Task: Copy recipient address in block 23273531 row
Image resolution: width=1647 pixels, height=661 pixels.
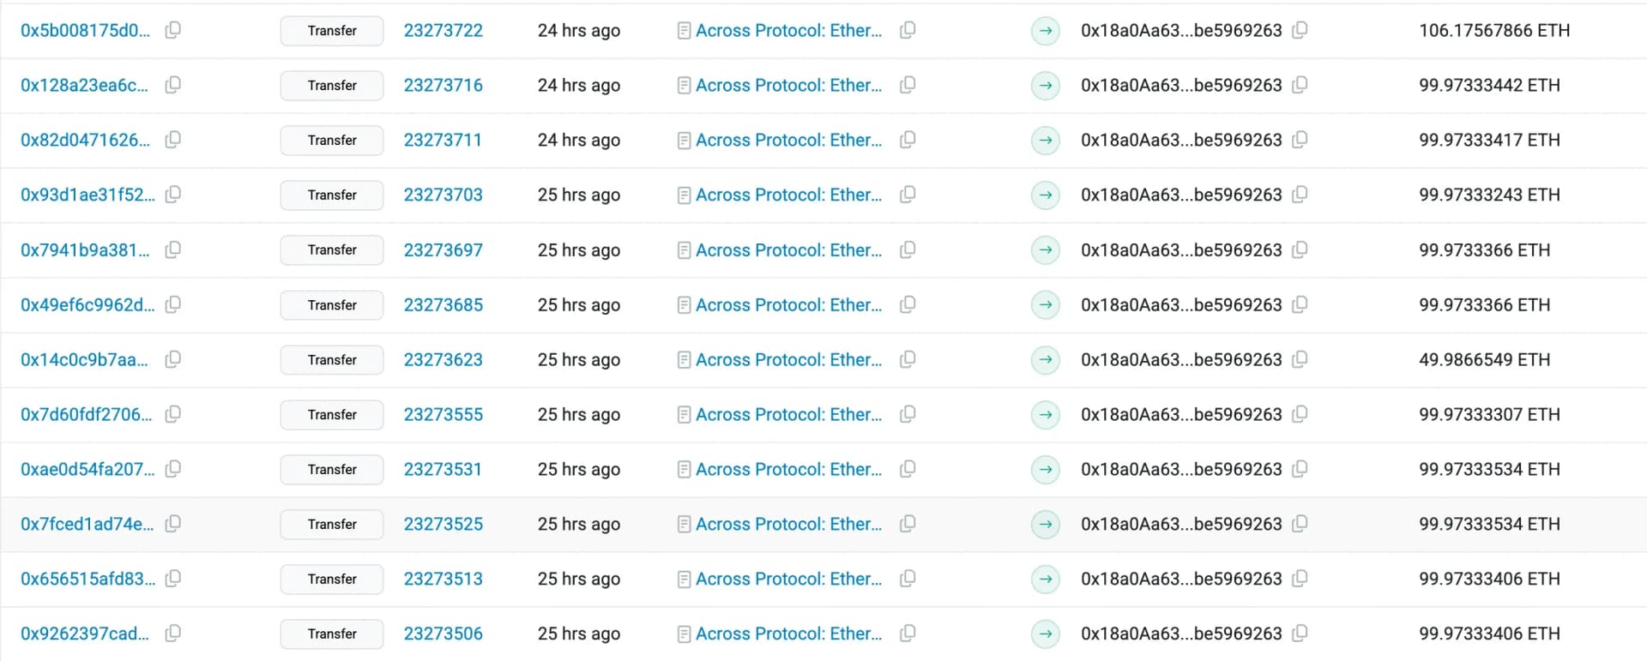Action: click(x=1300, y=469)
